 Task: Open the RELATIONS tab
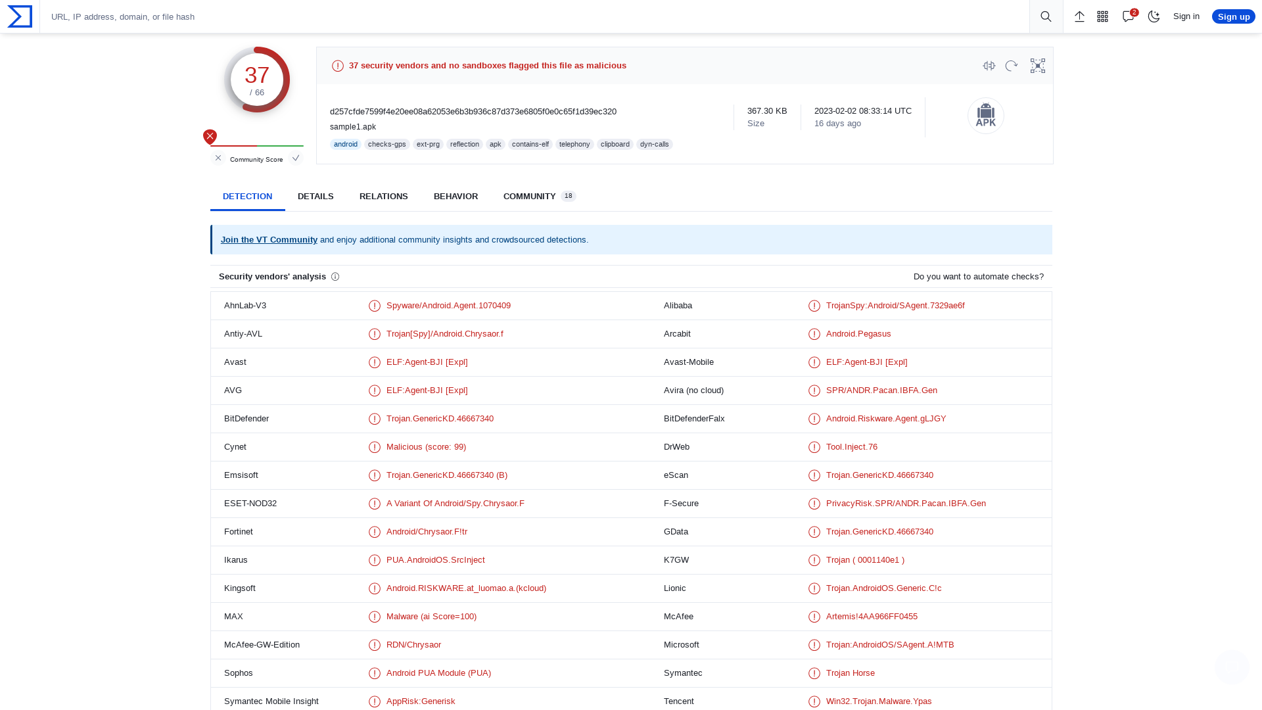coord(384,197)
